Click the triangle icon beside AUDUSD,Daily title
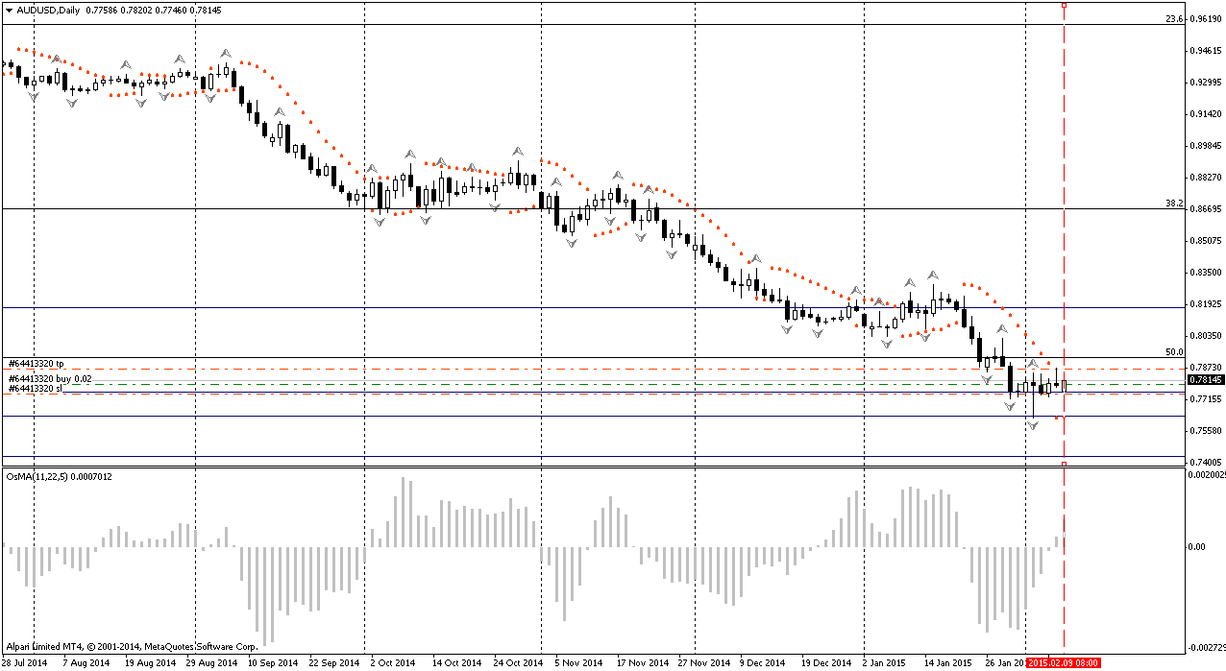This screenshot has width=1226, height=671. (x=9, y=10)
